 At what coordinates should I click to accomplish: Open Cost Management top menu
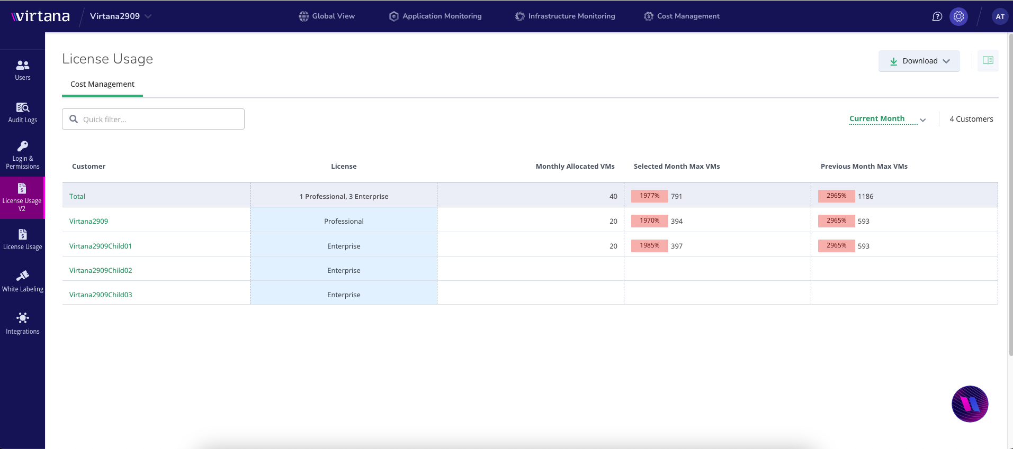[x=682, y=16]
